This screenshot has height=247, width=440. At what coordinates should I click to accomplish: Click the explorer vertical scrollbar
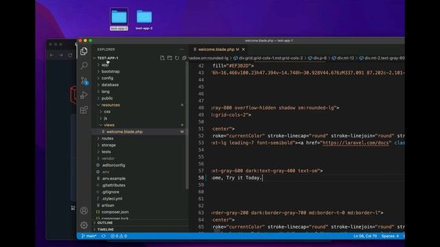tap(187, 126)
